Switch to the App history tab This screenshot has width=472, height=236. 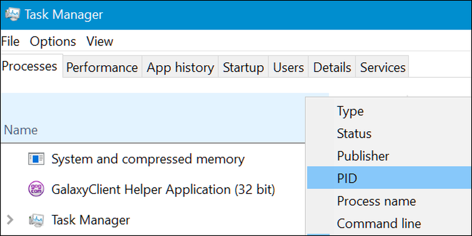click(x=180, y=67)
